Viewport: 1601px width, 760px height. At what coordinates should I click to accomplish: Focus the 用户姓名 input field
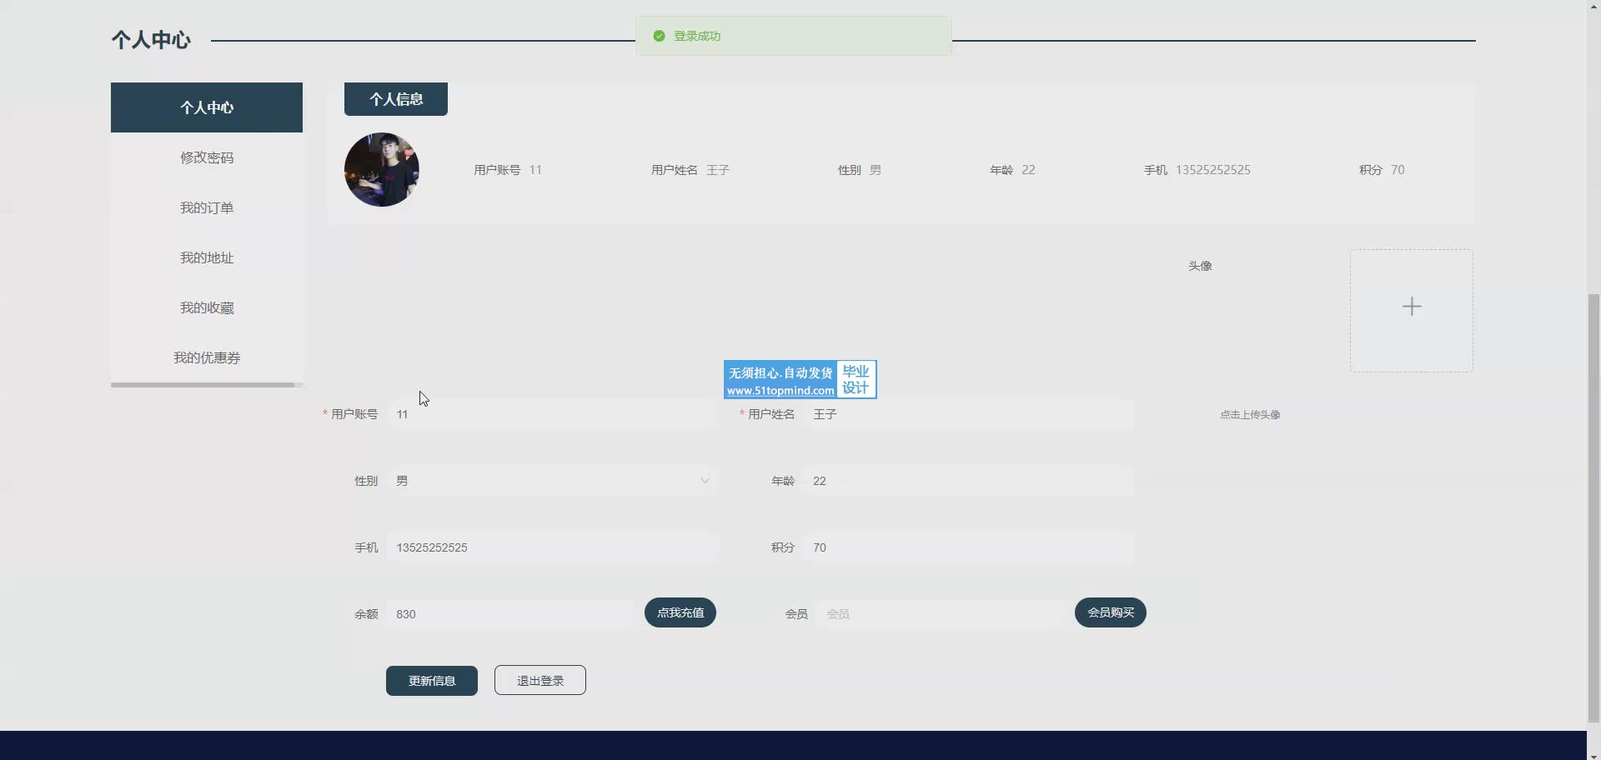pos(968,414)
